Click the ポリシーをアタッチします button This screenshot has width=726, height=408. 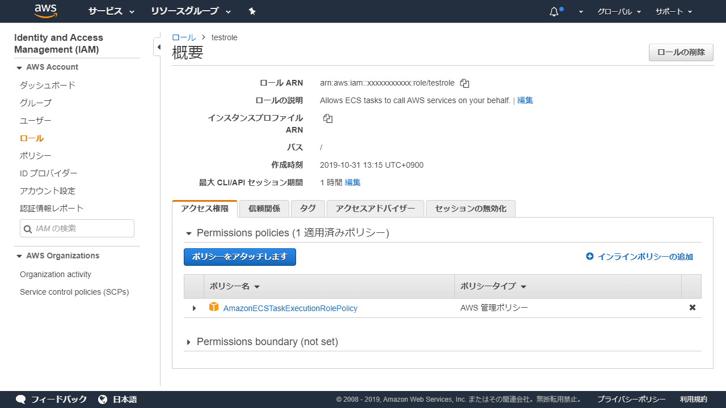pos(240,257)
